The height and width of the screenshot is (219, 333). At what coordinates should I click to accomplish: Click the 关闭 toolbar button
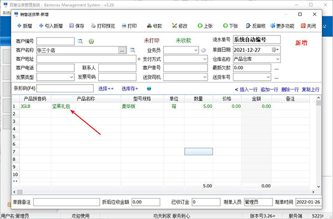pos(309,26)
